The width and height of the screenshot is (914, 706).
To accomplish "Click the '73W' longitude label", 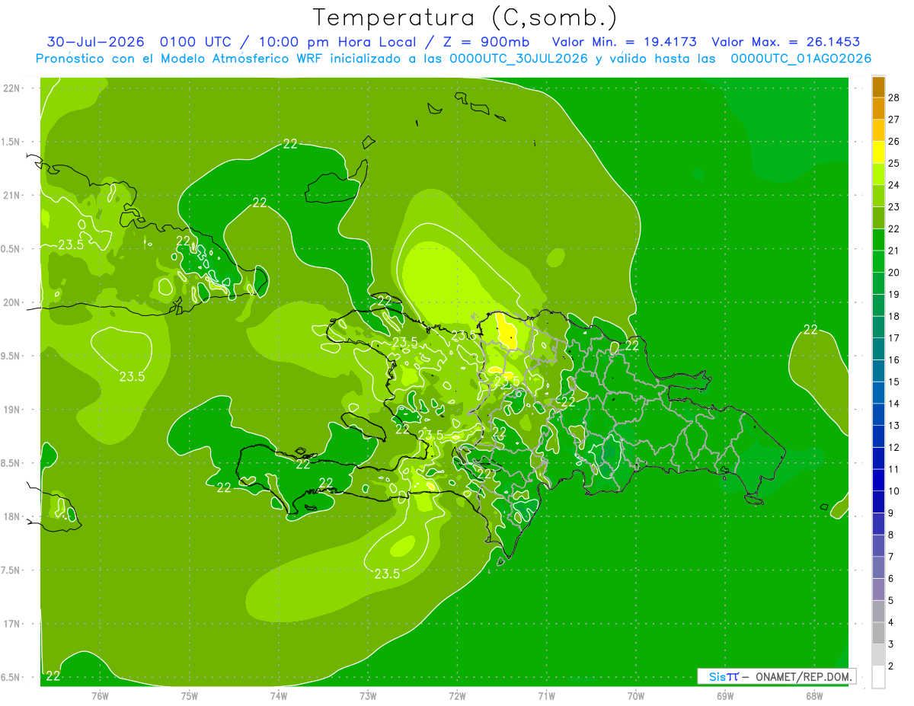I will point(368,695).
